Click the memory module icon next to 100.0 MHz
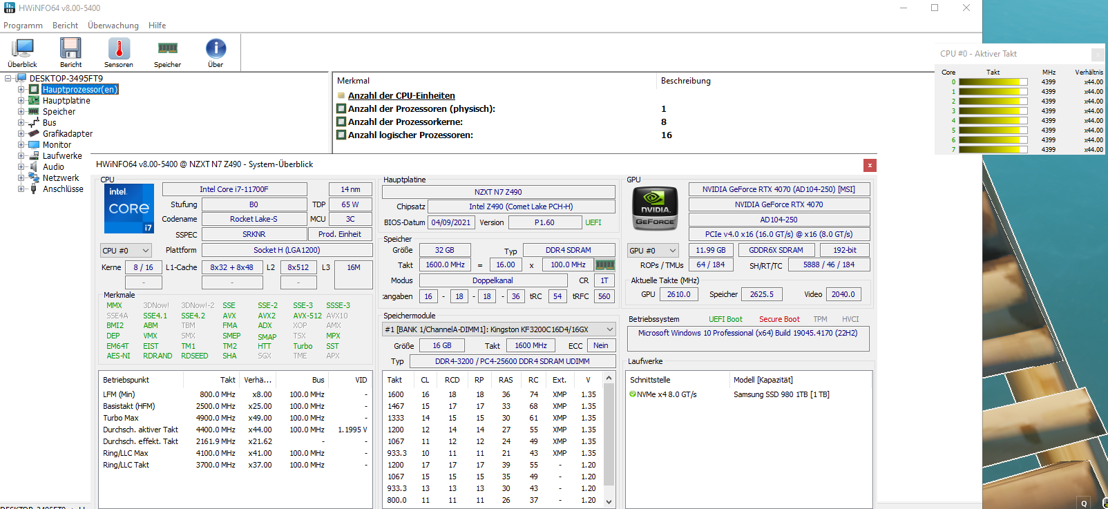 pos(604,265)
